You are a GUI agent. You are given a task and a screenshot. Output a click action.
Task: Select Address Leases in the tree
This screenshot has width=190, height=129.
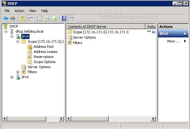point(45,52)
